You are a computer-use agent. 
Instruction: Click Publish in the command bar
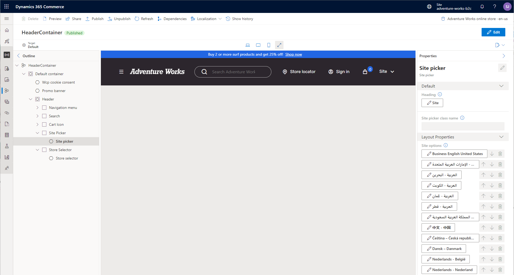tap(94, 19)
